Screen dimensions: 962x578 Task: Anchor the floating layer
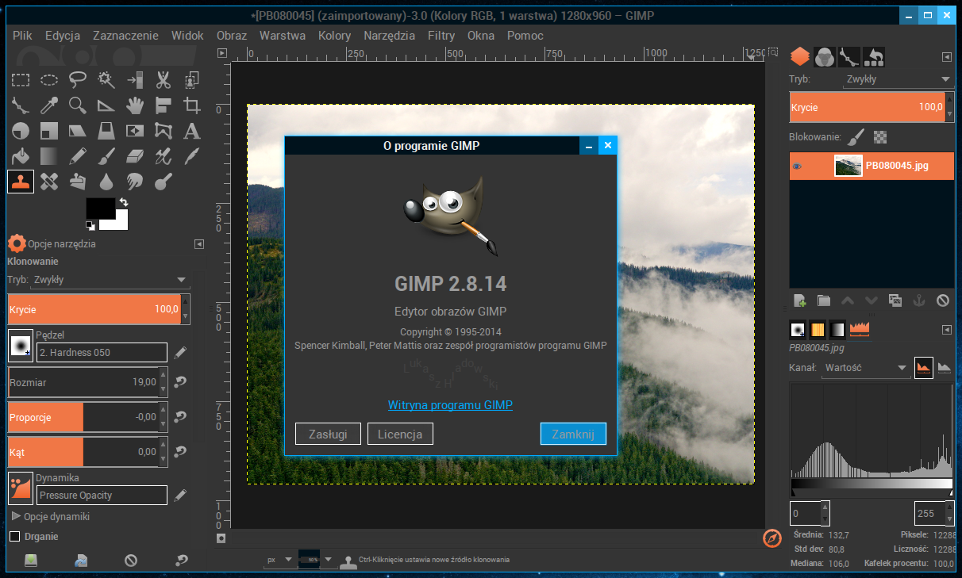(x=919, y=300)
